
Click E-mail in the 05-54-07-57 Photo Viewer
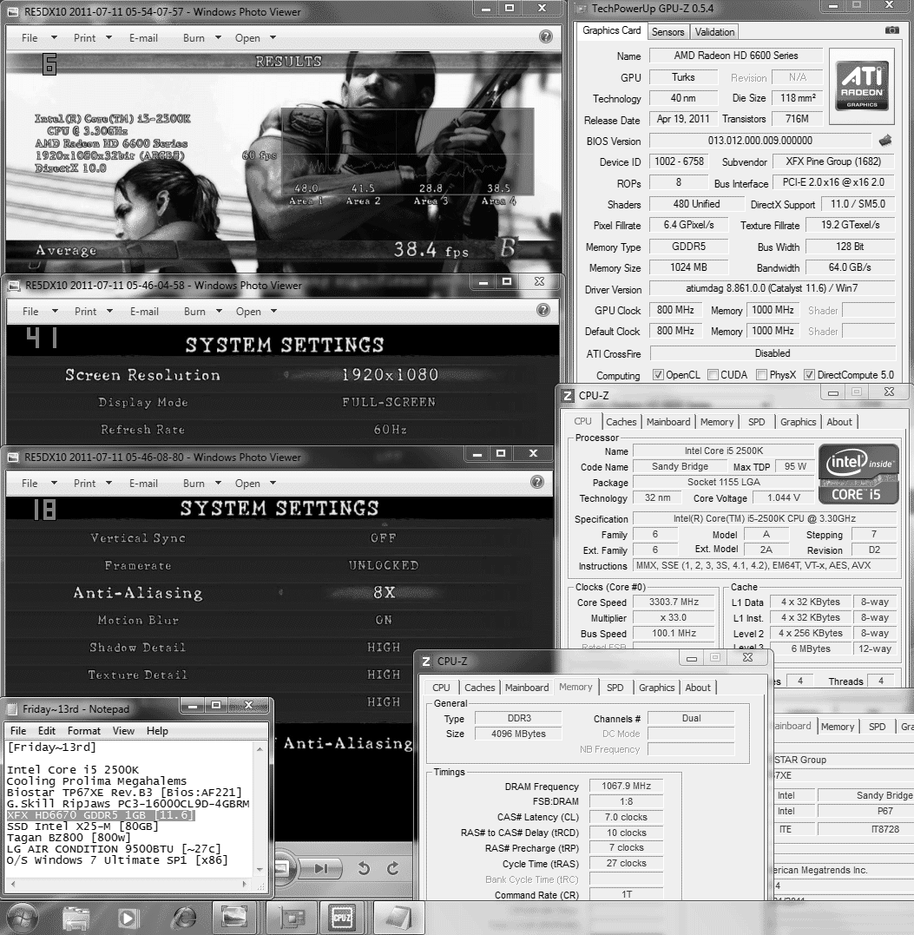[x=143, y=37]
